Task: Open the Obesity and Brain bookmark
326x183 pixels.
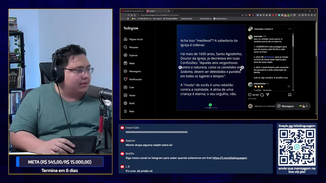Action: pos(221,19)
